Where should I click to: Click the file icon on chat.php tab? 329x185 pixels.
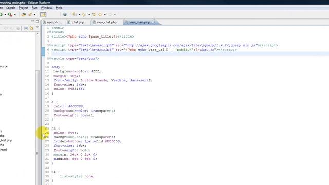pos(69,22)
